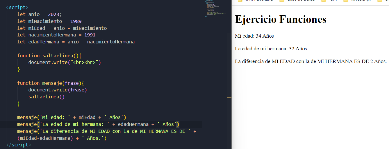Click the closing </script> tag line
Screen dimensions: 389x149
(x=19, y=145)
